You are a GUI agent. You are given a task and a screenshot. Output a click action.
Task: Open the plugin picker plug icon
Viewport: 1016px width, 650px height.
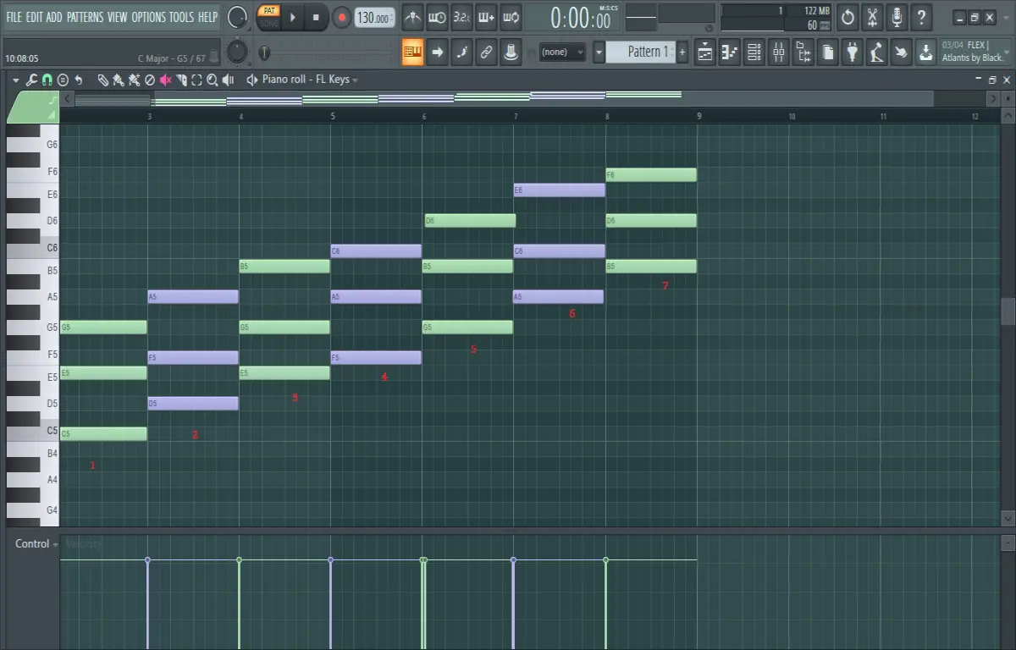click(x=852, y=52)
